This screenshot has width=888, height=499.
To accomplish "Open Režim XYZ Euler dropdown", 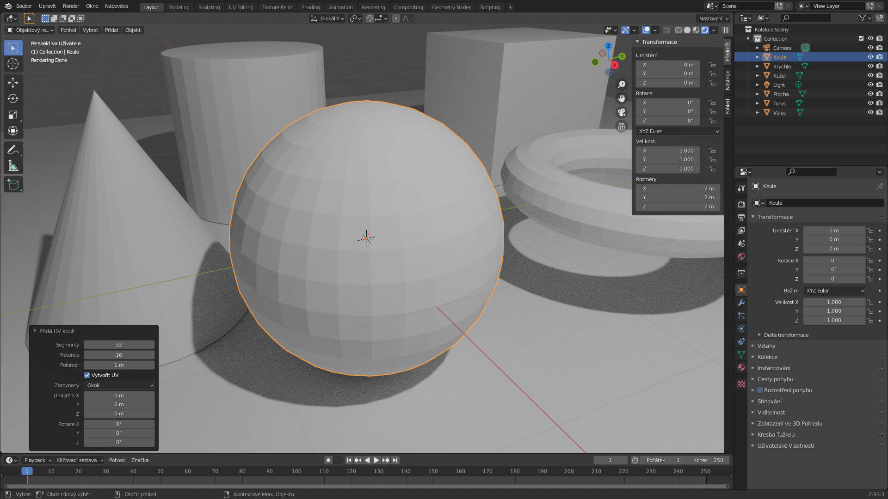I will [x=834, y=291].
